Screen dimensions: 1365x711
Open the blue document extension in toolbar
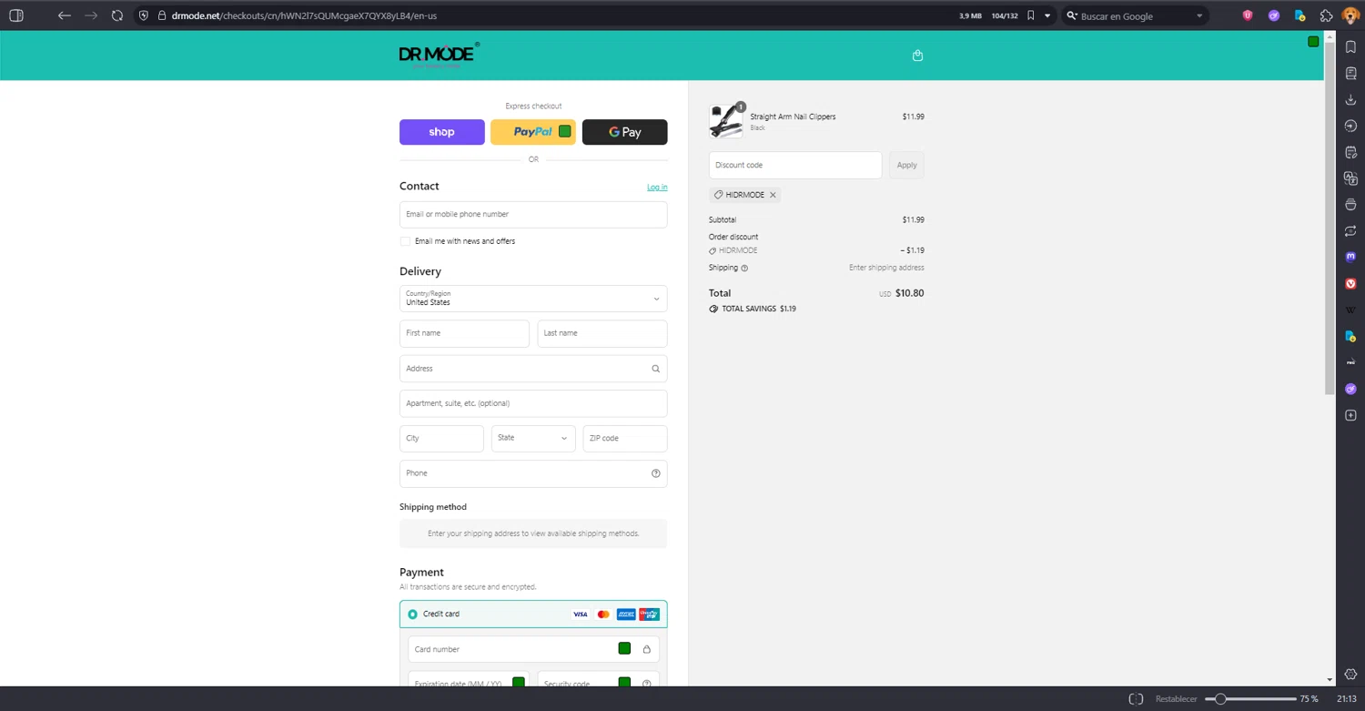[x=1300, y=15]
